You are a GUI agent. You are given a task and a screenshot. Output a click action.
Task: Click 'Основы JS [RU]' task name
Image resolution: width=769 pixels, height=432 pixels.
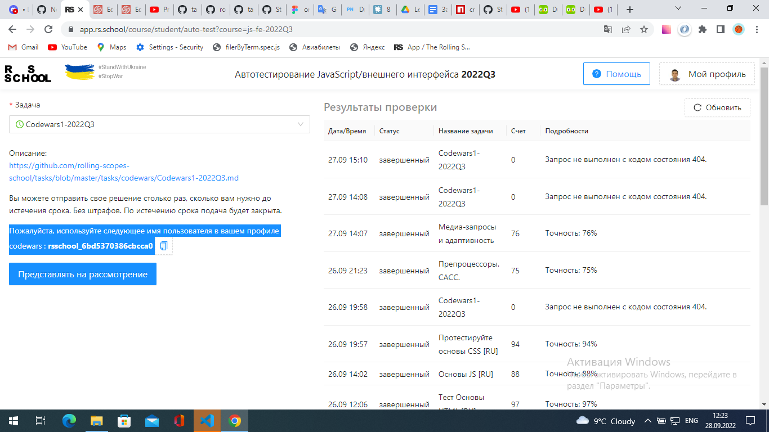click(466, 374)
